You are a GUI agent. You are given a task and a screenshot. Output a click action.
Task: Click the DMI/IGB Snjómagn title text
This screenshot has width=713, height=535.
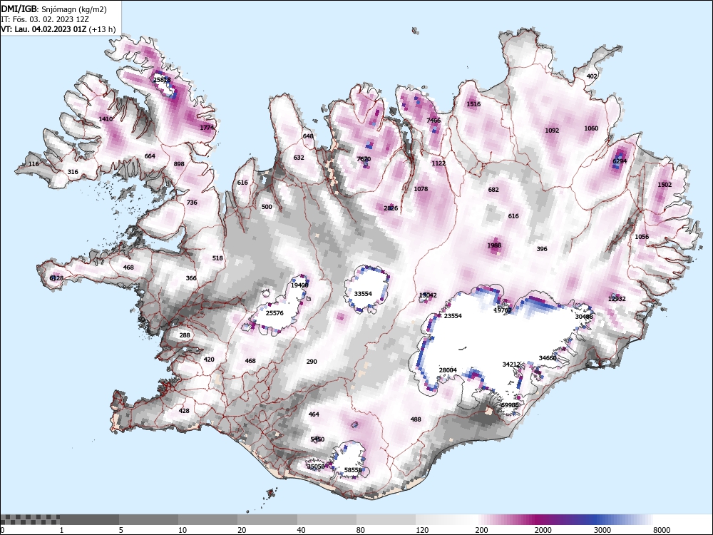[53, 9]
